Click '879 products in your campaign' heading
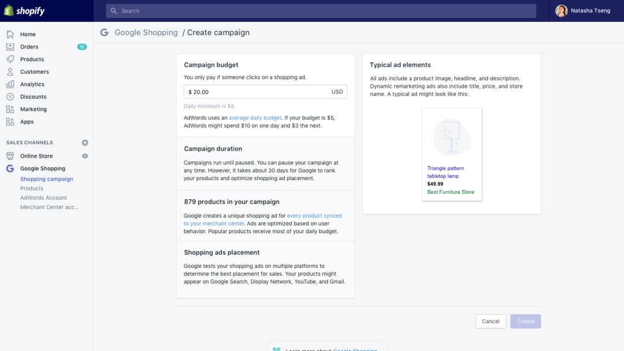The height and width of the screenshot is (351, 624). 232,201
